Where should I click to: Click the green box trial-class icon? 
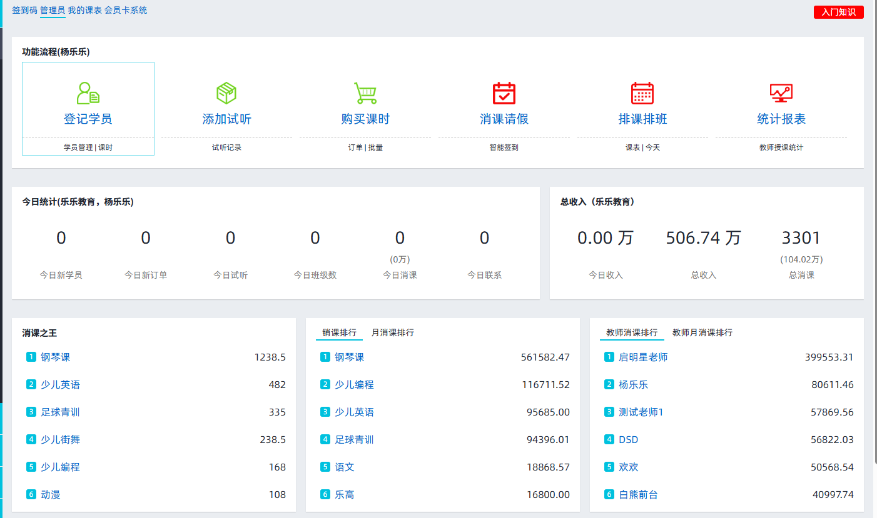coord(226,93)
